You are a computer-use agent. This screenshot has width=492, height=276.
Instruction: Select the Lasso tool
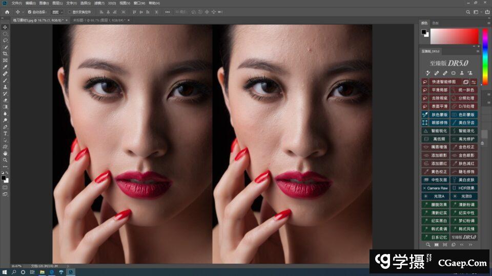(5, 40)
